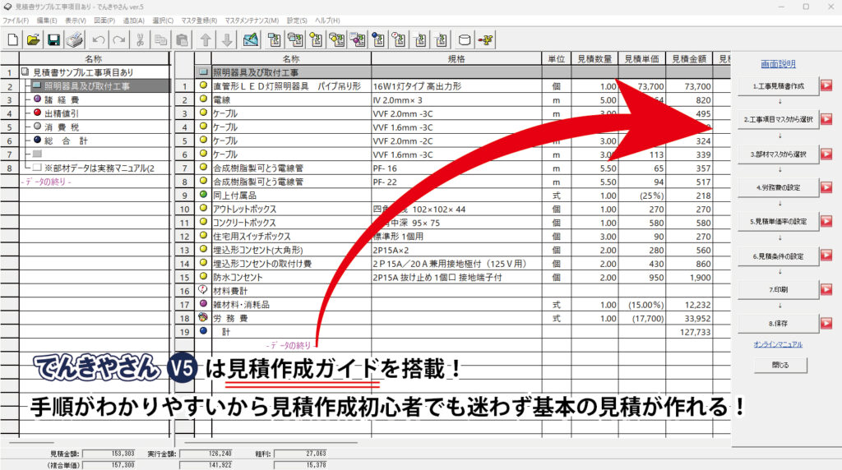Viewport: 842px width, 470px height.
Task: Select 総合計 in the tree
Action: point(66,141)
